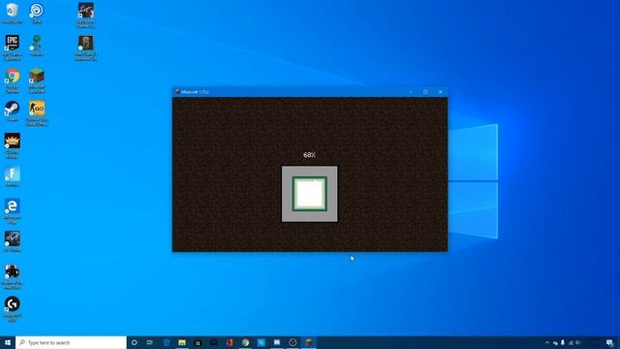Click the Type here to search box
This screenshot has height=349, width=620.
(x=71, y=342)
